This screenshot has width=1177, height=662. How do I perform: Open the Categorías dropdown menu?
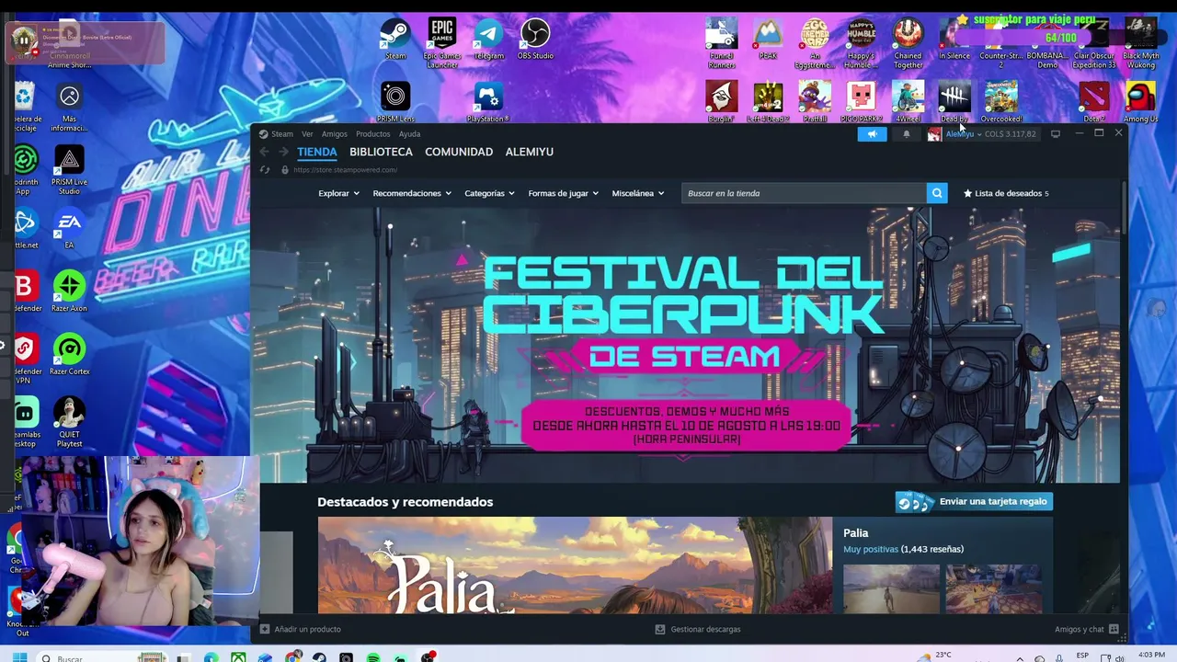(489, 193)
